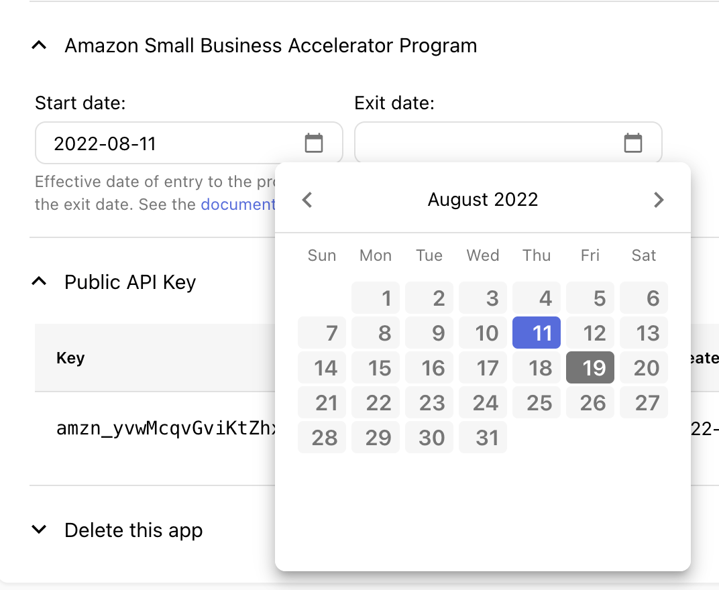Click the Key column header

pyautogui.click(x=70, y=358)
